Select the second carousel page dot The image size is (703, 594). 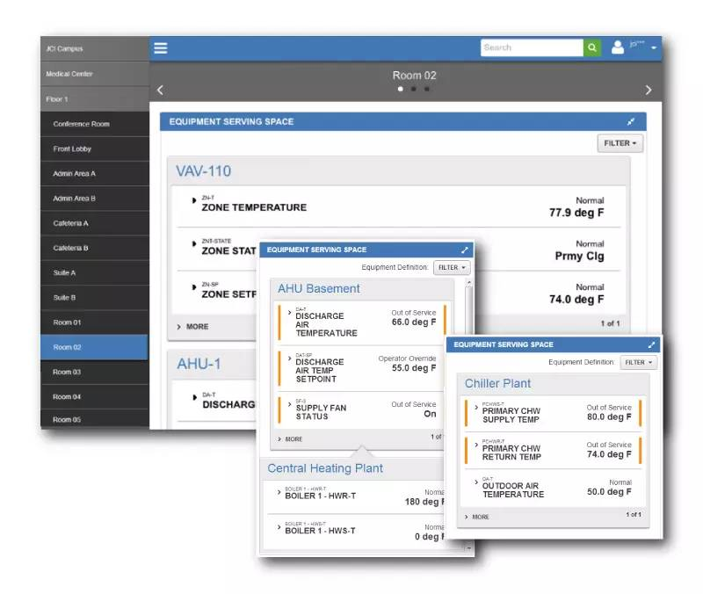(x=413, y=90)
